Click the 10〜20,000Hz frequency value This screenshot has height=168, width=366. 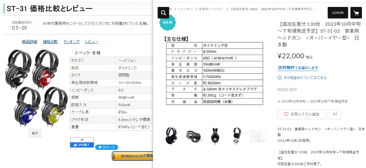click(x=130, y=83)
